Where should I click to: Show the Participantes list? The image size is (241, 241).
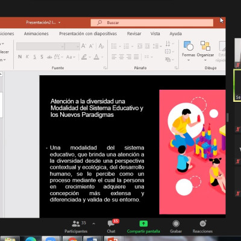tap(76, 227)
